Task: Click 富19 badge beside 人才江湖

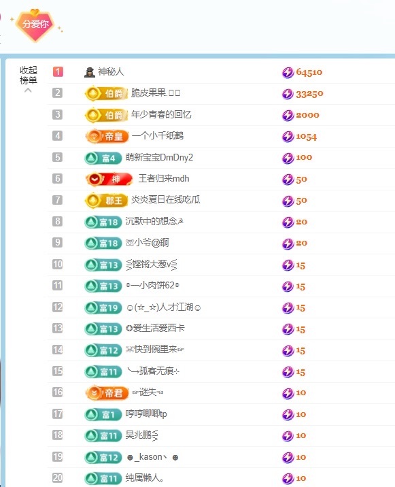Action: pos(103,307)
